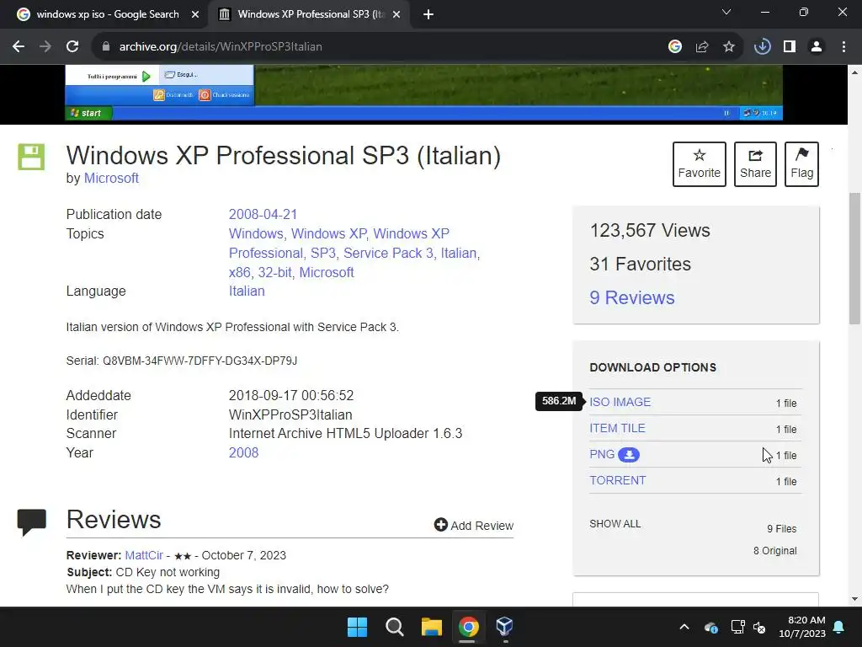862x647 pixels.
Task: Click the page vertical scrollbar thumb
Action: coord(855,259)
